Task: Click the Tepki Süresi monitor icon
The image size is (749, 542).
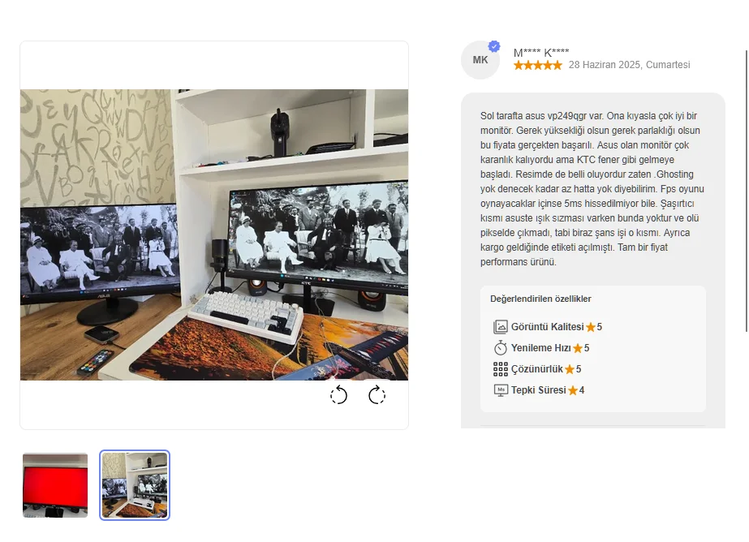Action: click(x=500, y=390)
